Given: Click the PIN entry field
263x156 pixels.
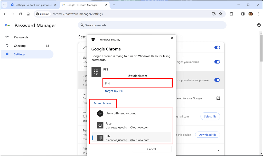Looking at the screenshot, I should pyautogui.click(x=137, y=83).
